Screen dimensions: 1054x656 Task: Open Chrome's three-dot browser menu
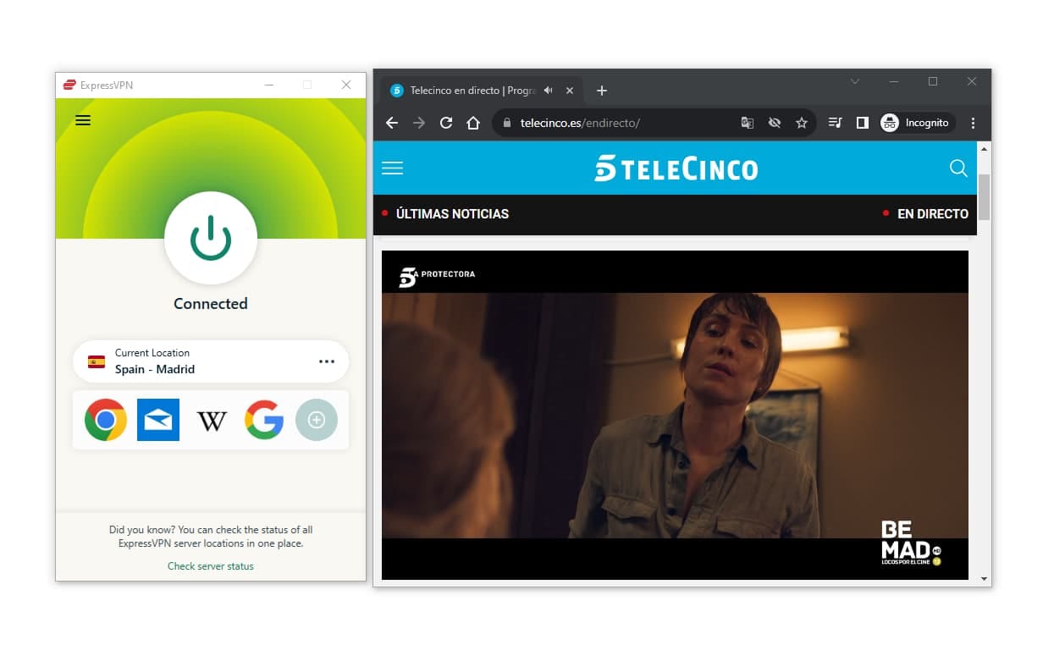pyautogui.click(x=973, y=123)
